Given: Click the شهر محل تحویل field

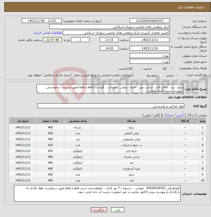Looking at the screenshot, I should click(x=150, y=61).
